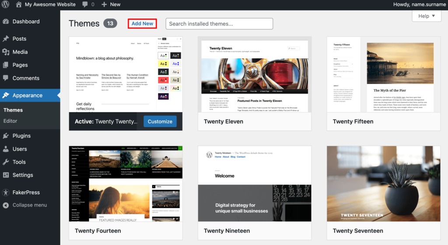This screenshot has width=448, height=245.
Task: Open the Tools wrench icon
Action: (6, 162)
